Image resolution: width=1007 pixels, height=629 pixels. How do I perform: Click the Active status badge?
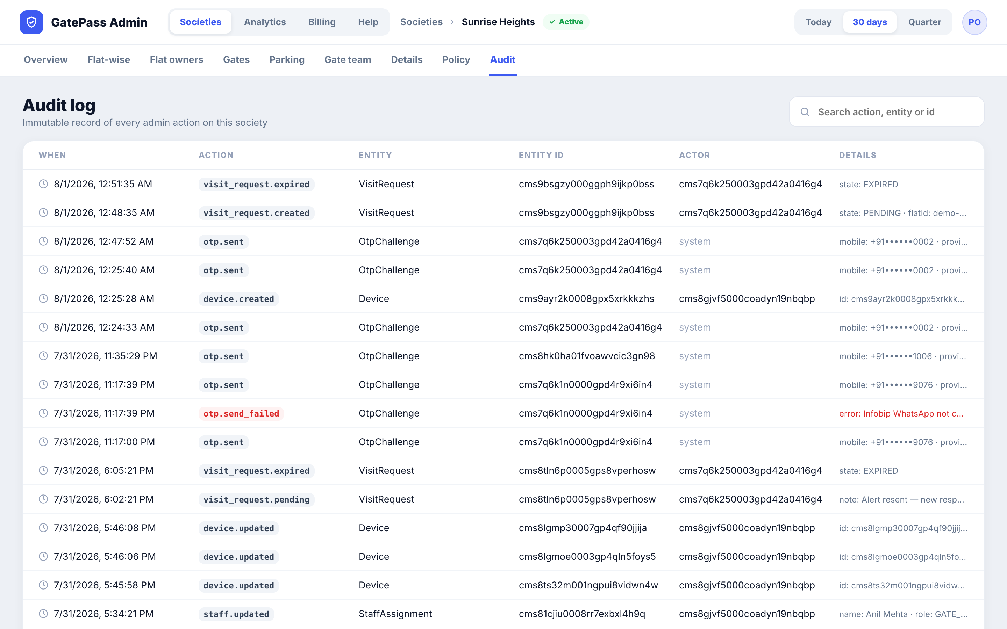tap(566, 22)
